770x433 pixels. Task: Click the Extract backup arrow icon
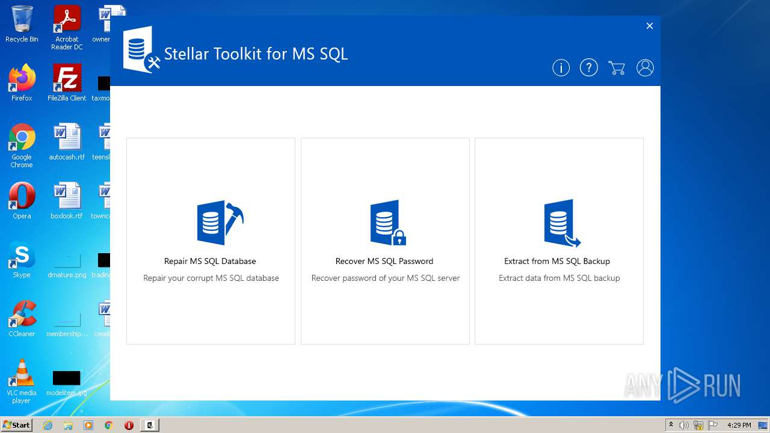[562, 223]
